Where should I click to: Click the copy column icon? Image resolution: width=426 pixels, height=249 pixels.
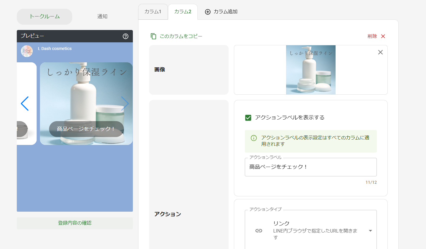coord(153,36)
